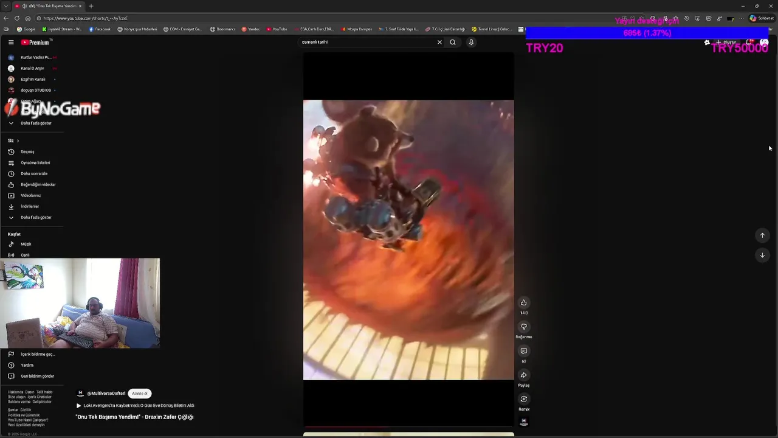Reload the page in browser
Viewport: 778px width, 438px height.
click(17, 18)
